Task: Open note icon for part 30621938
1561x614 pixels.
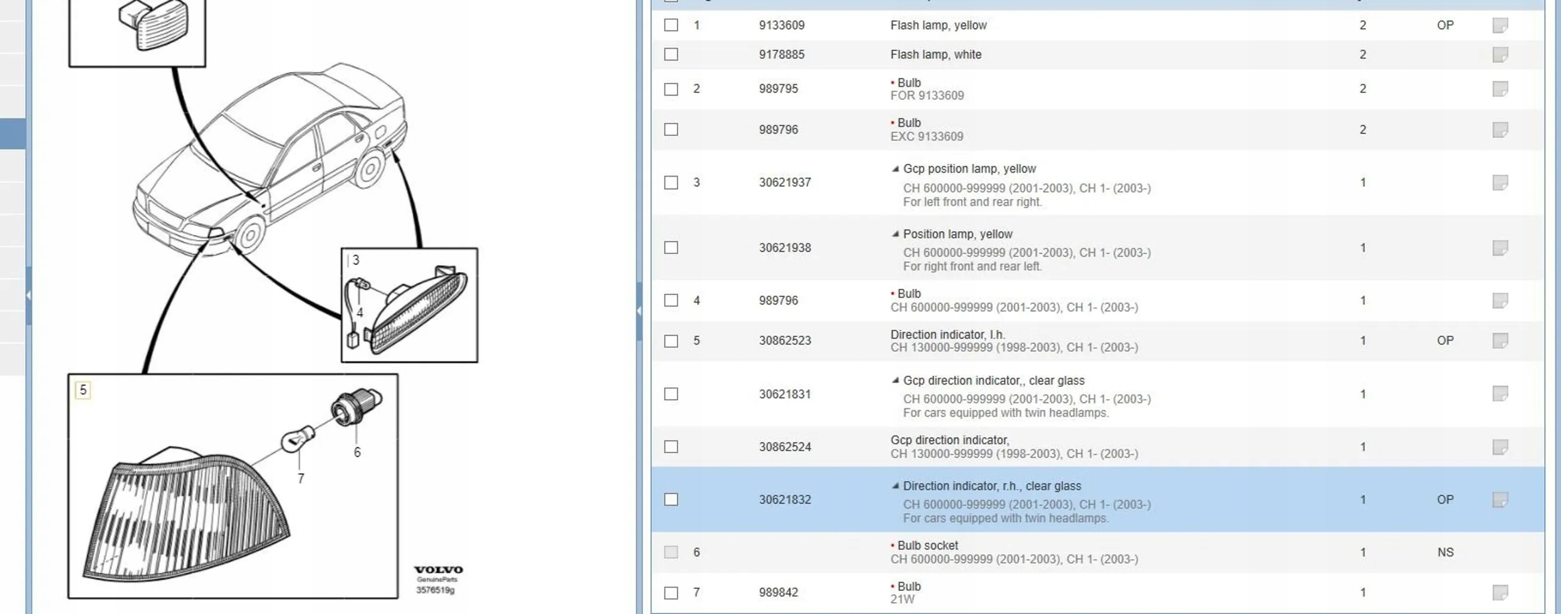Action: point(1500,248)
